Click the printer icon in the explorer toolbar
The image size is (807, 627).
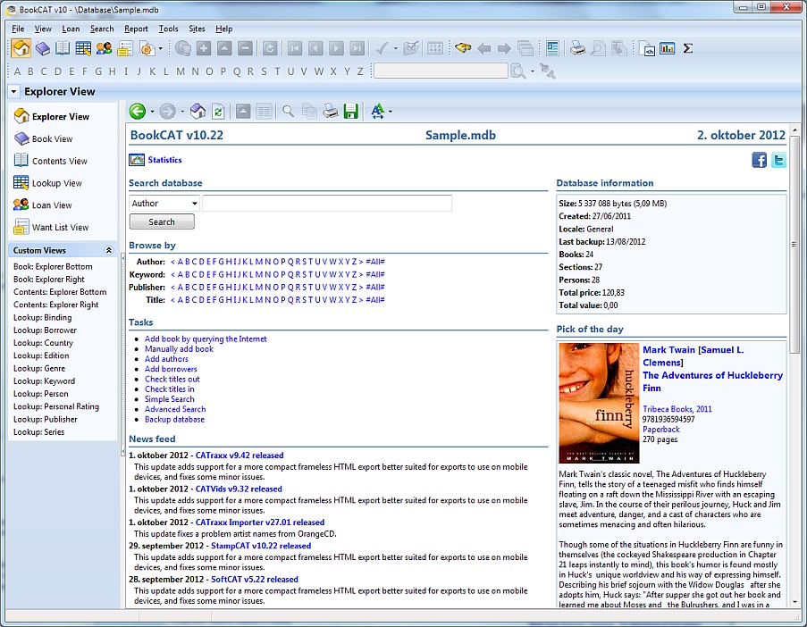coord(331,111)
